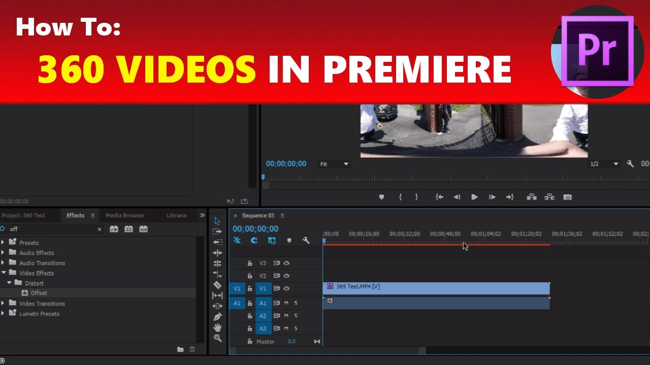Toggle Snap in the timeline

(x=254, y=241)
